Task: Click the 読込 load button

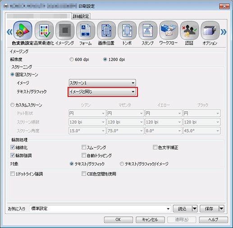Action: pos(183,209)
